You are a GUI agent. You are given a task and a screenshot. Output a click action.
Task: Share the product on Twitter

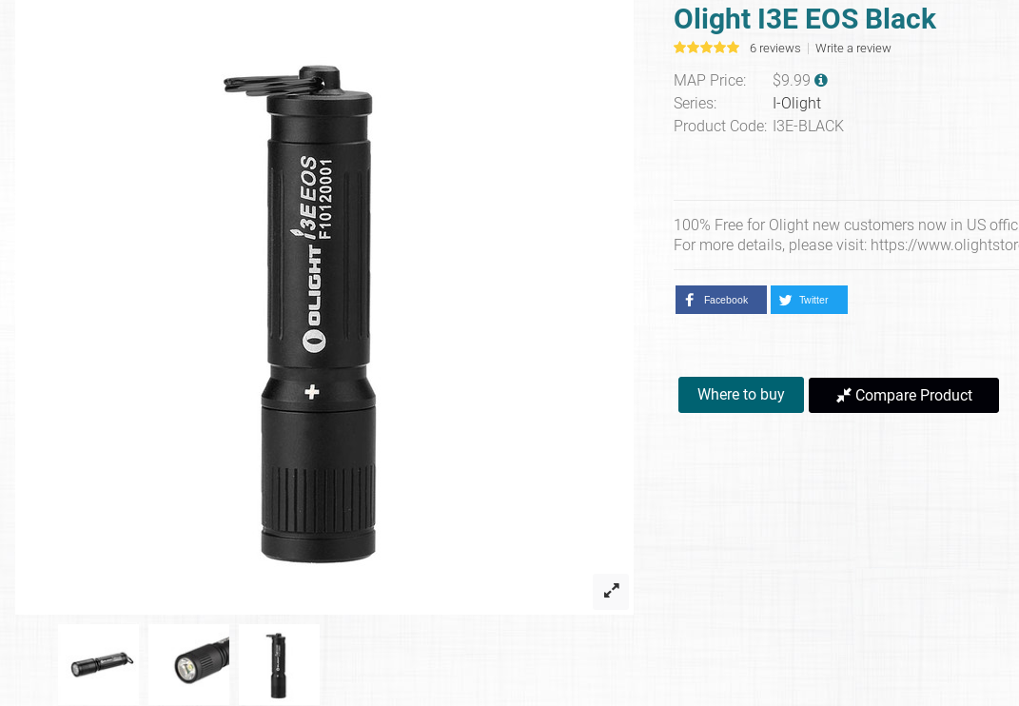(809, 300)
